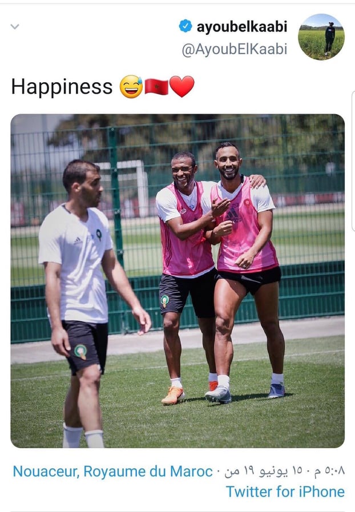Tap the federation crest on the white shirt
The height and width of the screenshot is (512, 355).
[x=99, y=235]
